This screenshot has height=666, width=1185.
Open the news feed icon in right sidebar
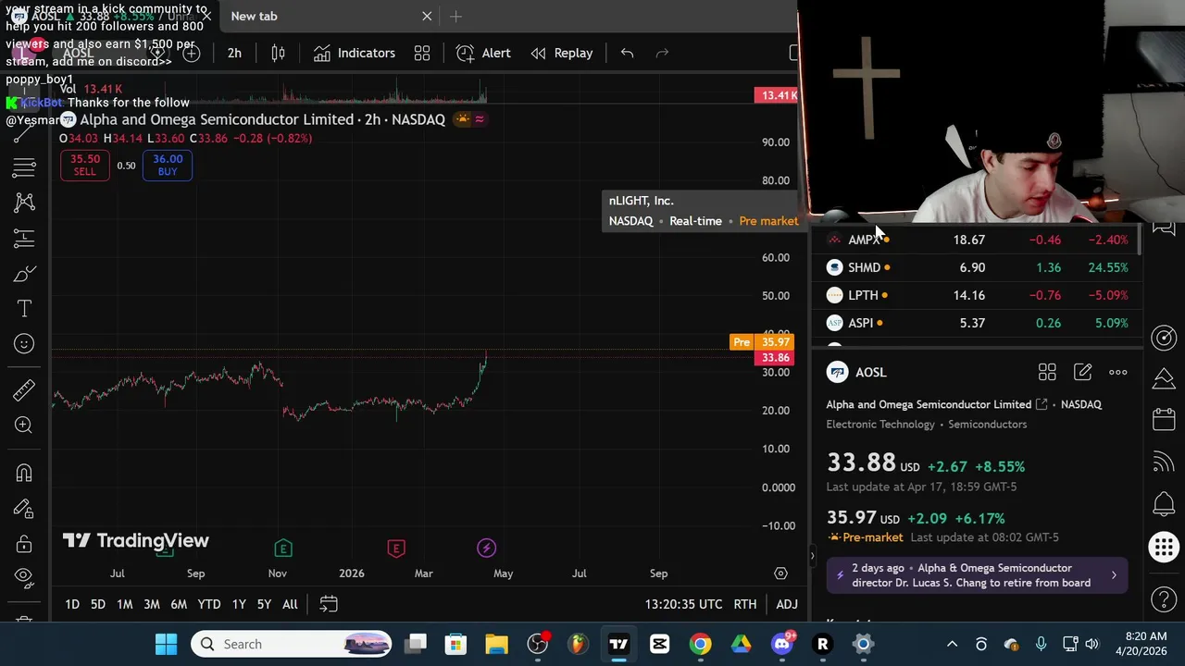pos(1164,461)
